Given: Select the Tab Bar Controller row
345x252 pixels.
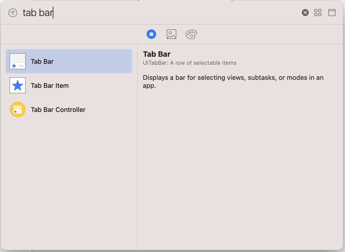Looking at the screenshot, I should pyautogui.click(x=69, y=109).
